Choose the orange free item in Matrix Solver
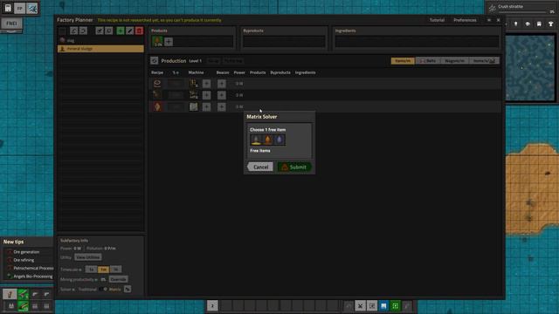 coord(268,140)
